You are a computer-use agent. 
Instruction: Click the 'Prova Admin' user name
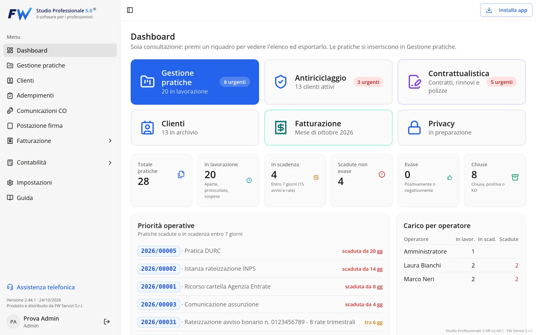(x=41, y=318)
